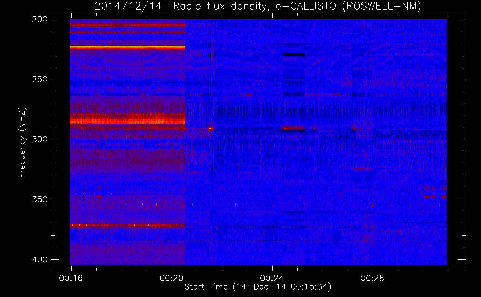Click the 200 frequency tick label
This screenshot has height=297, width=481.
pos(40,19)
